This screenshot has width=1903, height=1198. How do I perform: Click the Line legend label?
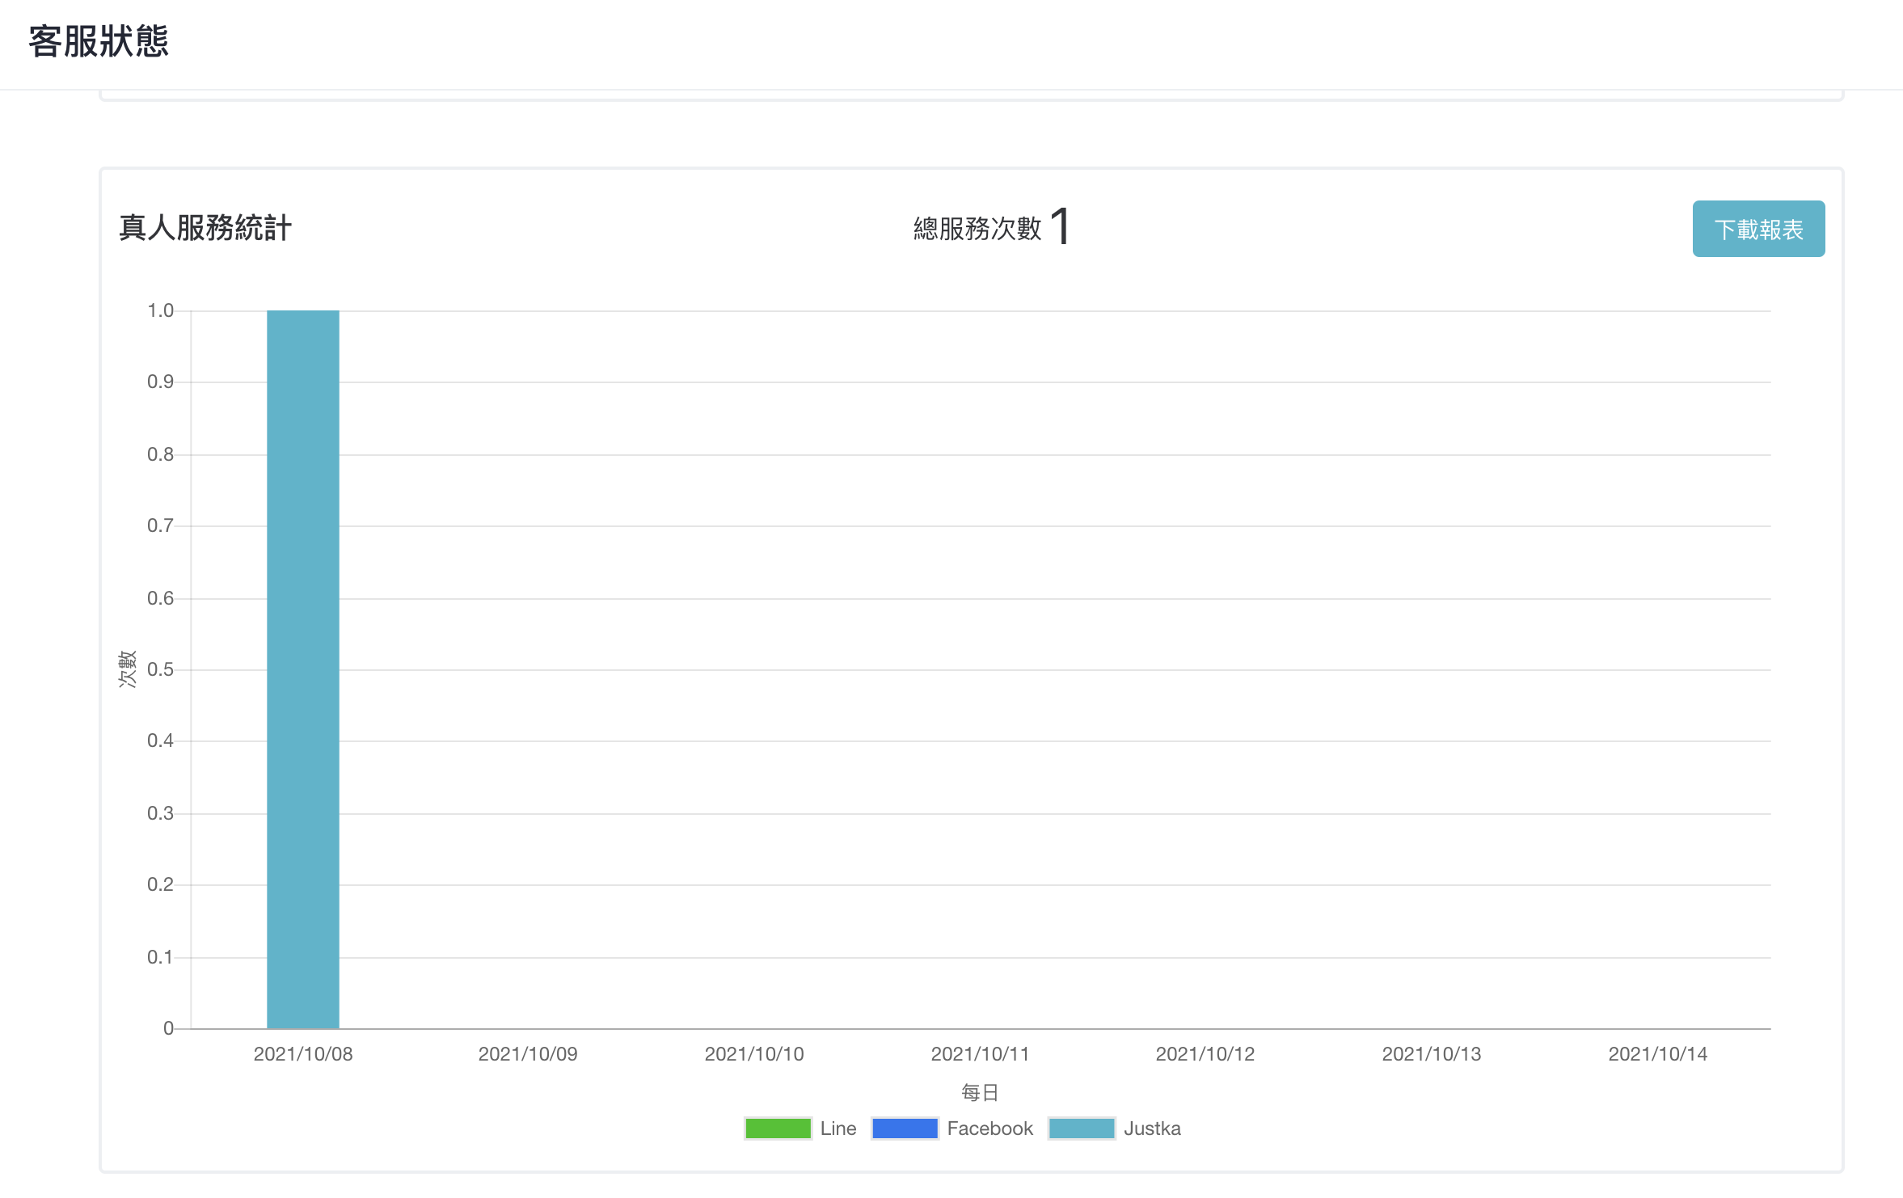pyautogui.click(x=838, y=1128)
